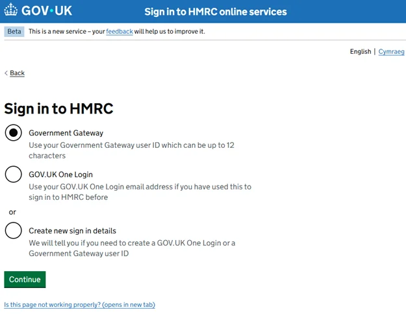Image resolution: width=406 pixels, height=314 pixels.
Task: Select the English language option
Action: pos(361,51)
